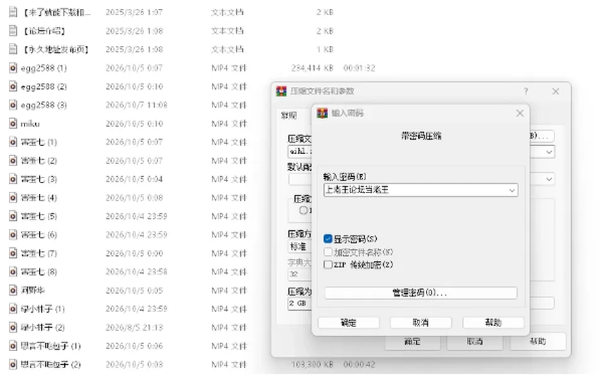Image resolution: width=604 pixels, height=375 pixels.
Task: Click 取消 in the 压缩文件名和参数 dialog
Action: [x=474, y=342]
